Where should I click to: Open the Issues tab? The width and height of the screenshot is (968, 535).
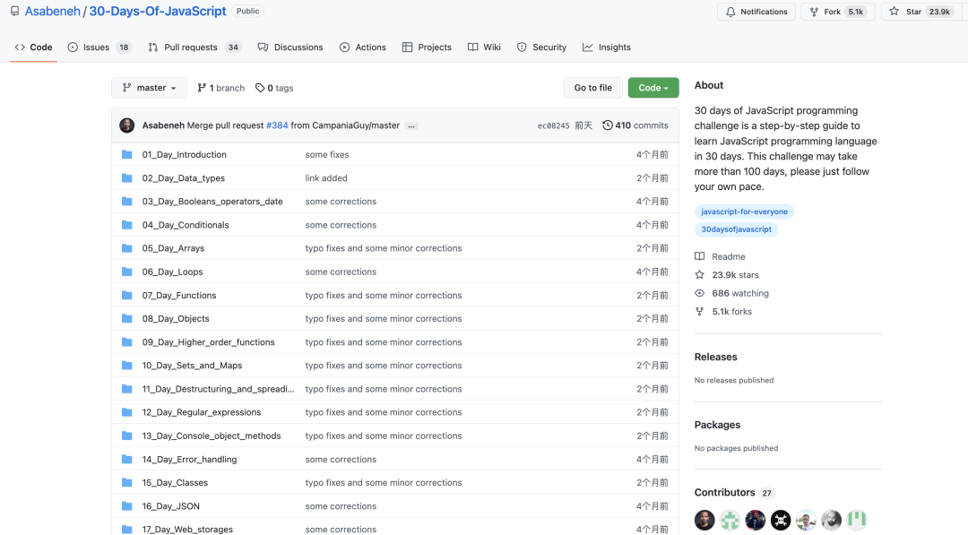(x=99, y=47)
